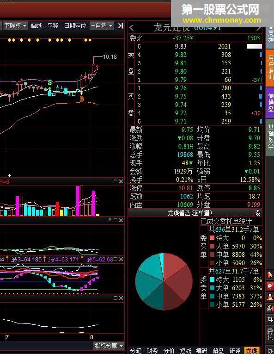Screen dimensions: 274x354
Task: Close the MACD indicator sub-panel
Action: pos(121,220)
